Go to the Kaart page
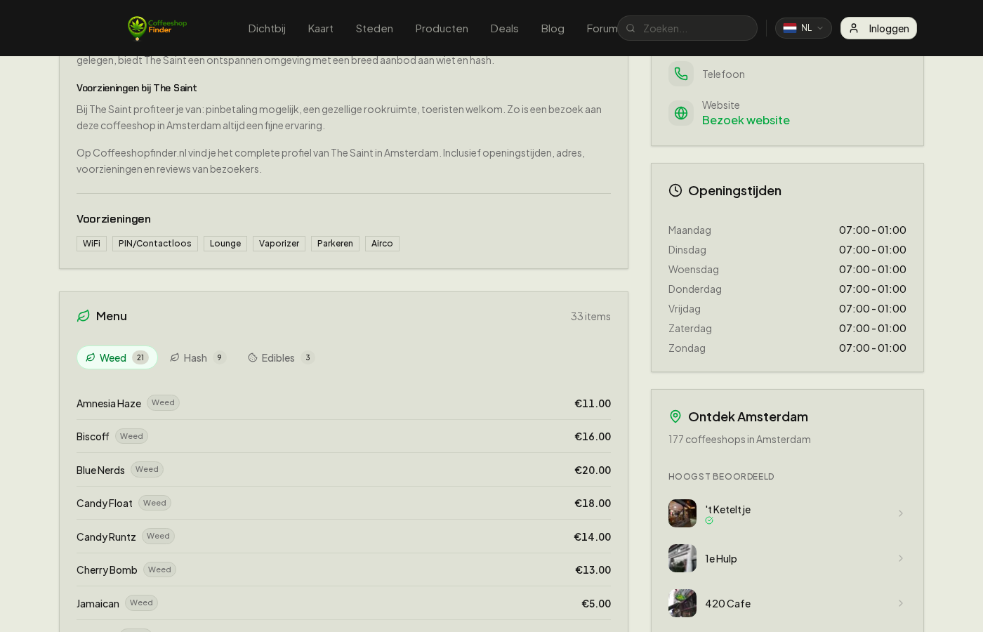The height and width of the screenshot is (632, 983). (x=320, y=28)
